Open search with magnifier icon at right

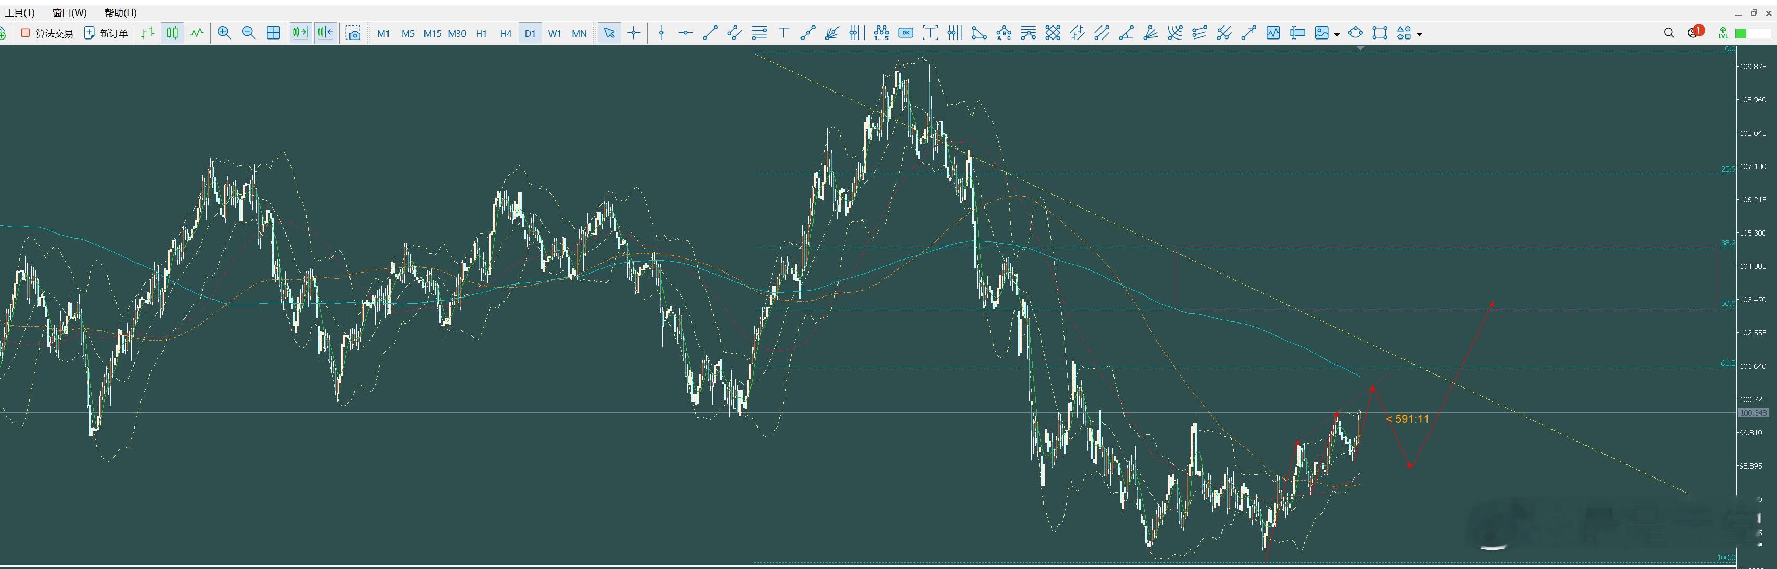1669,33
